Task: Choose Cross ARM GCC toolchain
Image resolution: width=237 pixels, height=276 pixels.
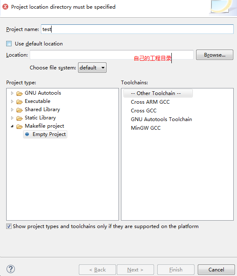Action: [150, 102]
